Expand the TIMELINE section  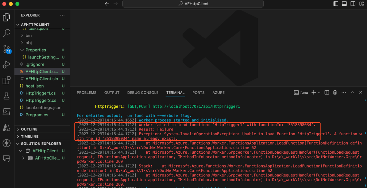click(x=42, y=136)
